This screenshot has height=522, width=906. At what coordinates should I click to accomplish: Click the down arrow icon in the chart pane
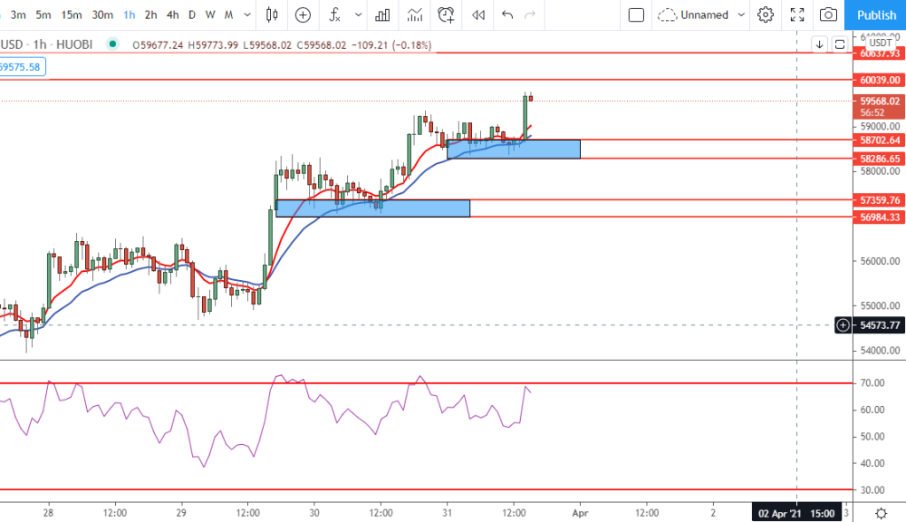[x=819, y=43]
